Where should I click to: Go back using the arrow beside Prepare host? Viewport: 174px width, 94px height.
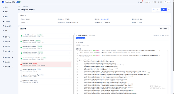pos(19,10)
